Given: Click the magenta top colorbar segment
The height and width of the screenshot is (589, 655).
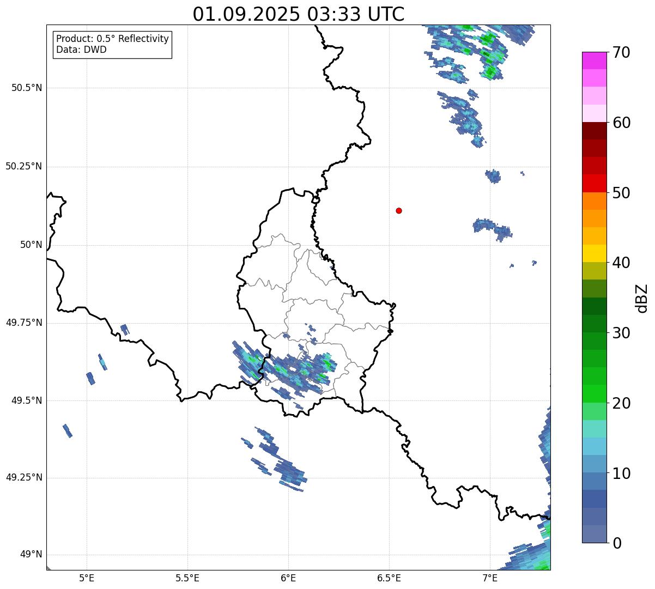Looking at the screenshot, I should [x=594, y=60].
